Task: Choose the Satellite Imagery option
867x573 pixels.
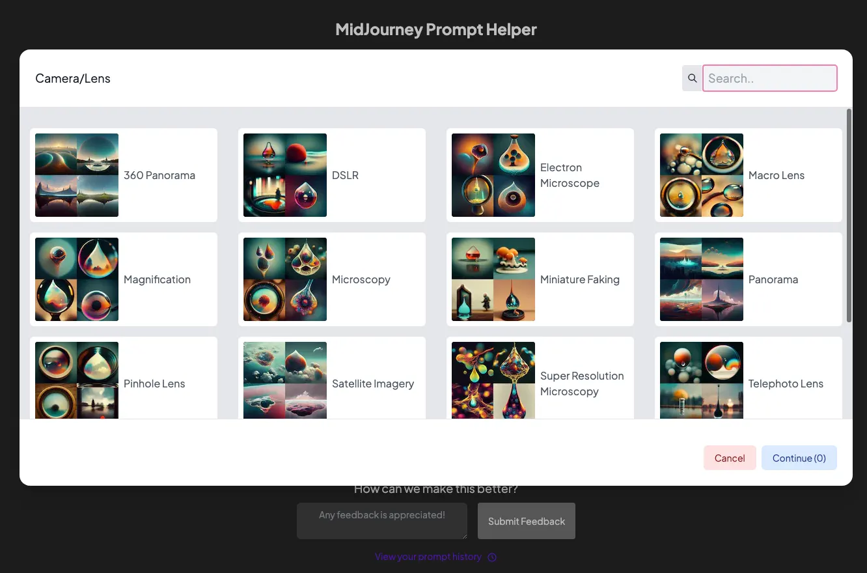Action: [332, 378]
